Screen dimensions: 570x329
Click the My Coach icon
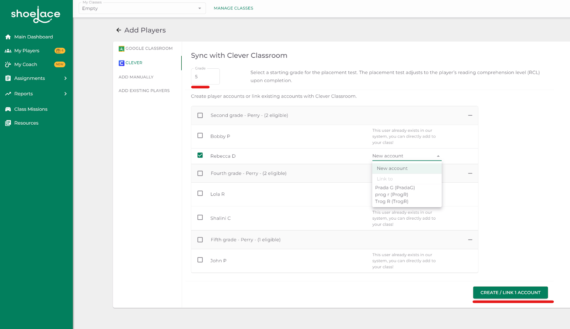click(8, 64)
